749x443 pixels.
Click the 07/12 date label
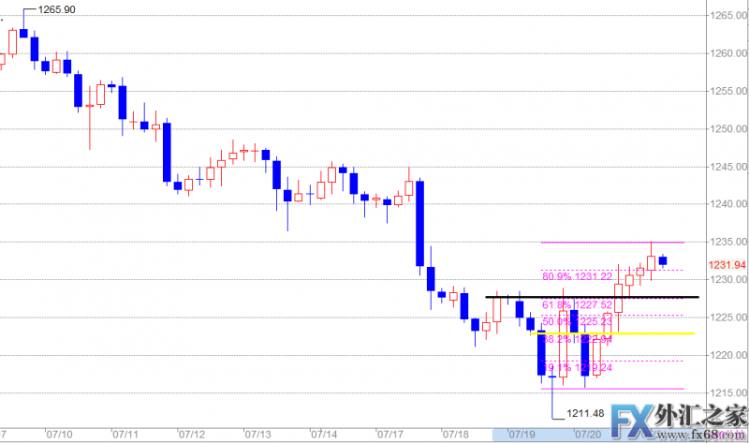(x=192, y=435)
